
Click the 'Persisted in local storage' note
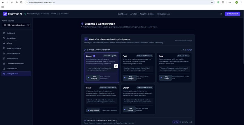coord(183,41)
